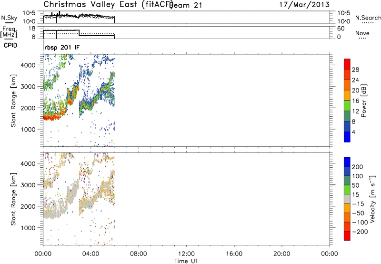Screen dimensions: 381x264
Task: Click the 'CPID' label
Action: point(10,45)
